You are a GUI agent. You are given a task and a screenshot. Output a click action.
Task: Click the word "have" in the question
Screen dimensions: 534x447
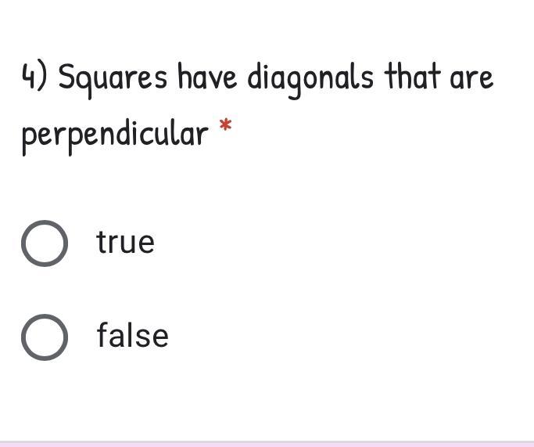[207, 77]
